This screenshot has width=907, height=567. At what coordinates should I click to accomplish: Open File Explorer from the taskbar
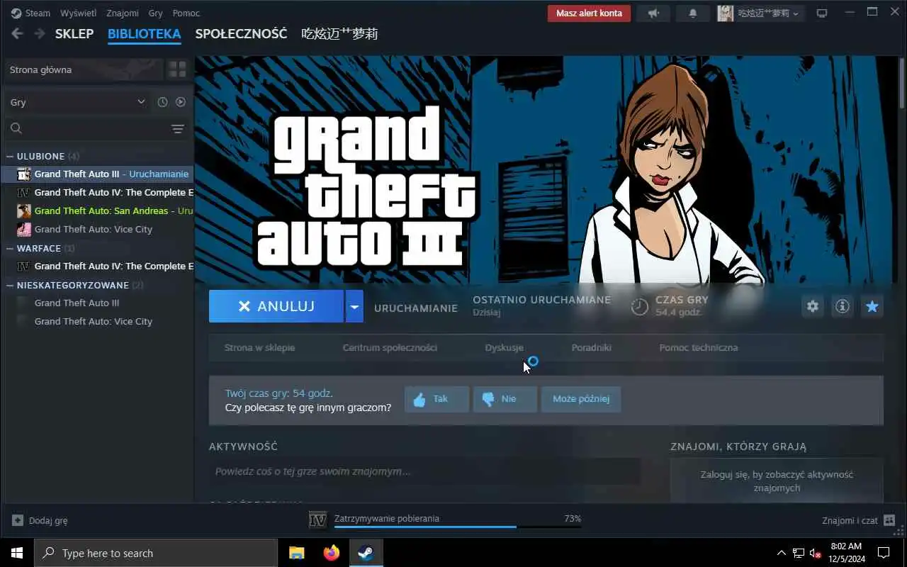tap(296, 553)
